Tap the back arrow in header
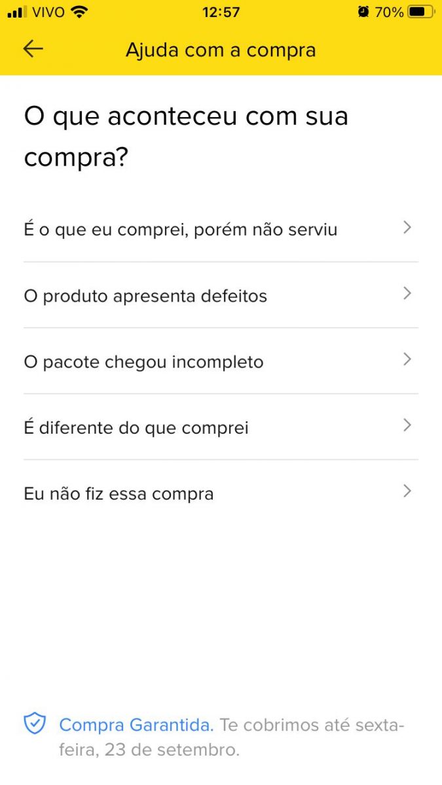 click(33, 50)
